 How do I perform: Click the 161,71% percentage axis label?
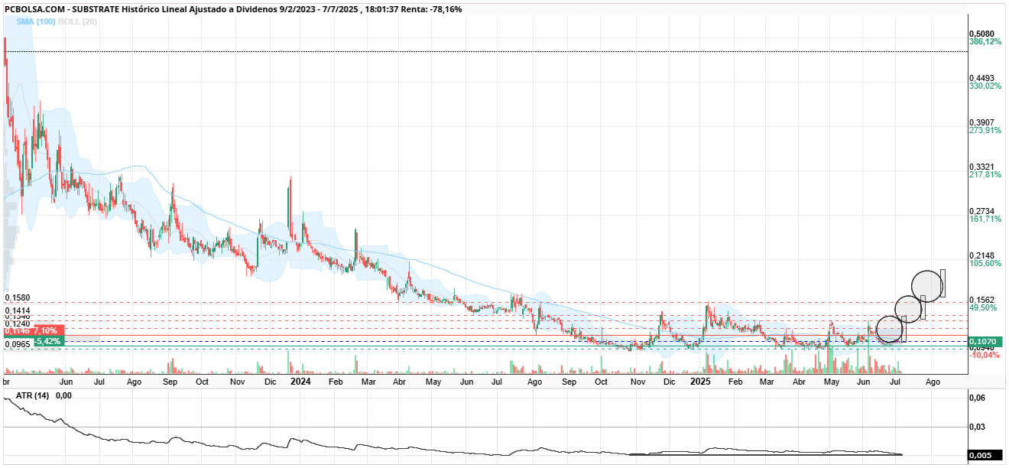tap(985, 219)
